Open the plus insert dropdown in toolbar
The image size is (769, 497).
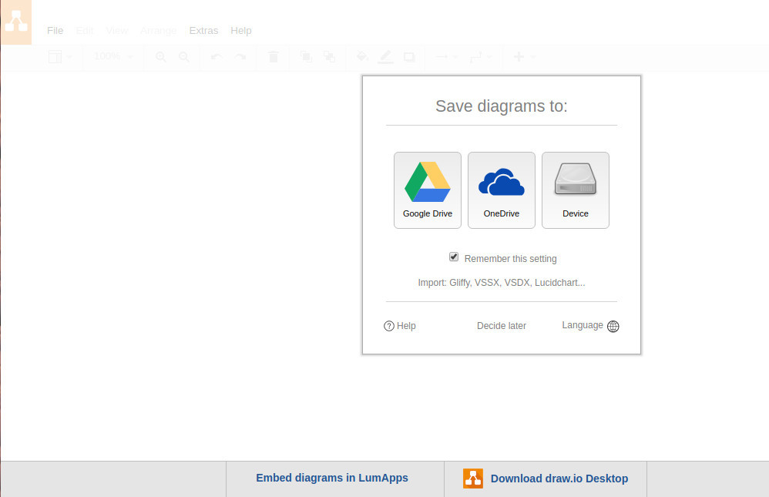point(524,57)
